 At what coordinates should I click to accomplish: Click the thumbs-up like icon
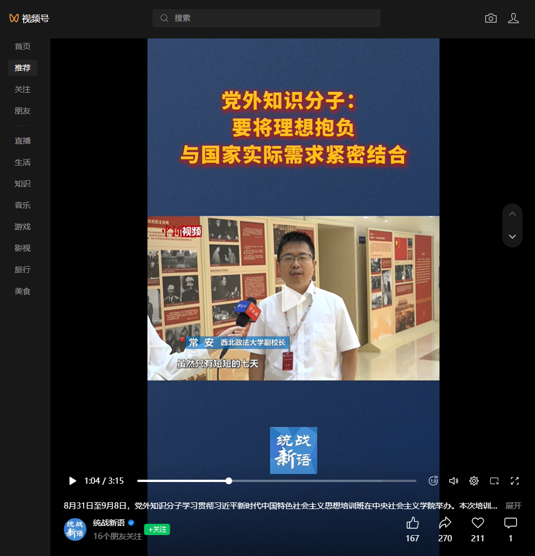click(412, 523)
